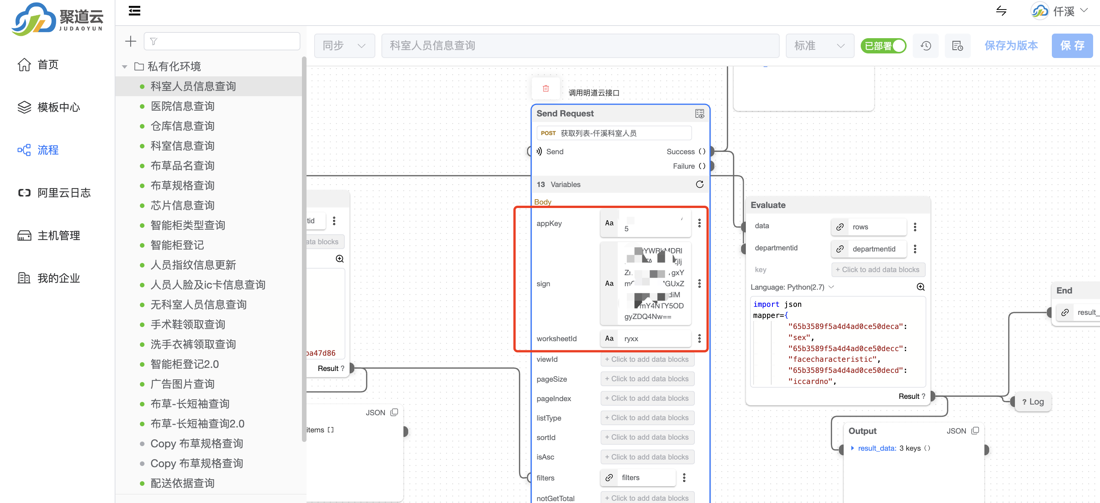Image resolution: width=1100 pixels, height=503 pixels.
Task: Copy Output JSON with copy icon
Action: point(975,431)
